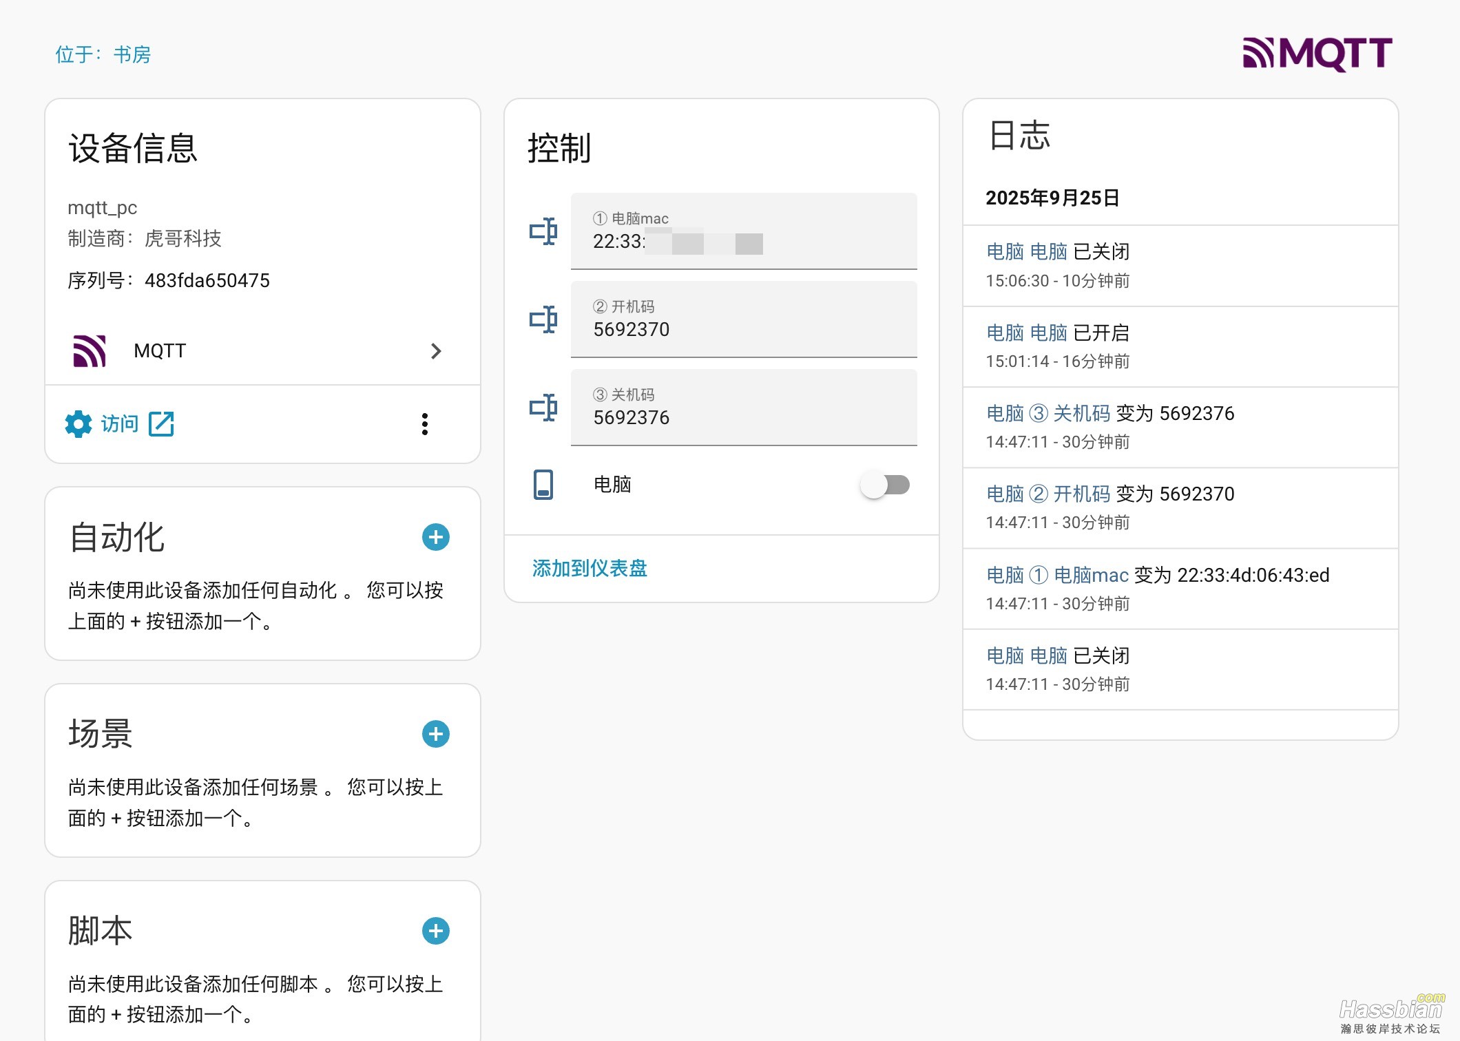Click the settings gear icon beside 访问

tap(79, 424)
